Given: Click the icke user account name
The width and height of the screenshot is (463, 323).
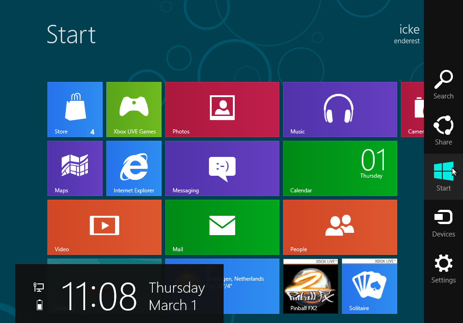Looking at the screenshot, I should 409,30.
